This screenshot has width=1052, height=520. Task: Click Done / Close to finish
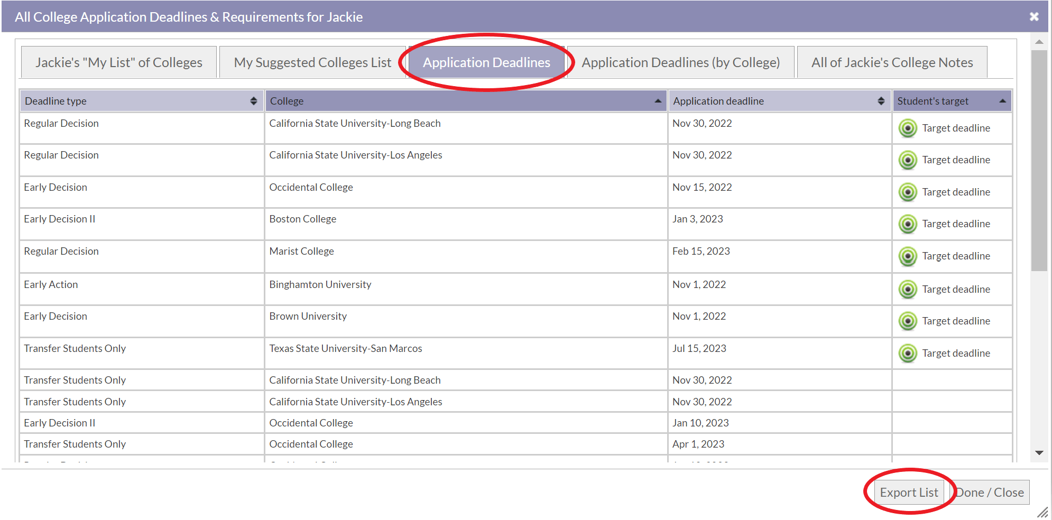click(990, 491)
